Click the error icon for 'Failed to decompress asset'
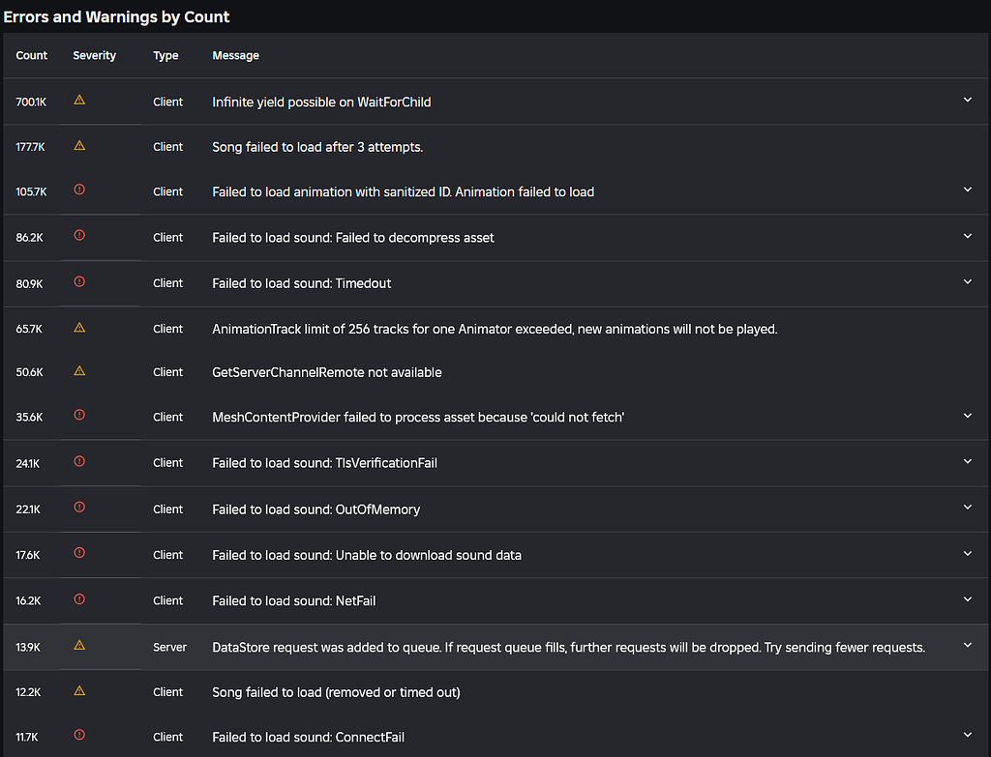This screenshot has height=757, width=991. pos(79,236)
